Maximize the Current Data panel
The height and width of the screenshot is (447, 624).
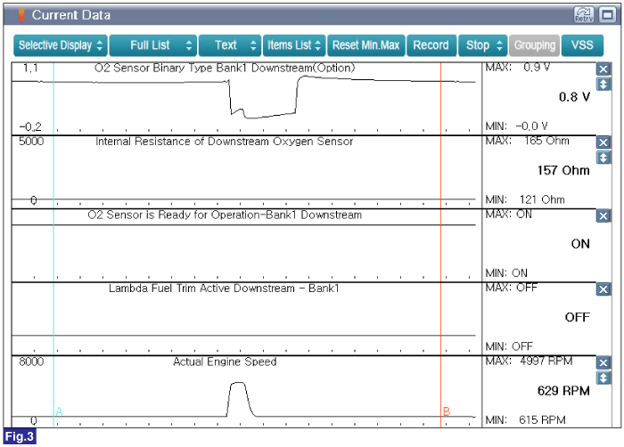click(x=607, y=15)
